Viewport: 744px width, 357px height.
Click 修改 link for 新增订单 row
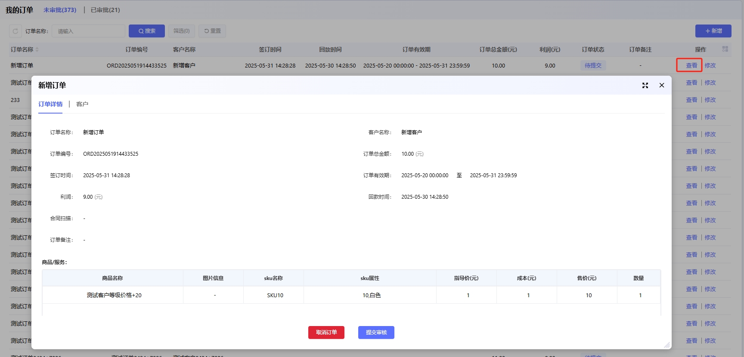(x=710, y=65)
